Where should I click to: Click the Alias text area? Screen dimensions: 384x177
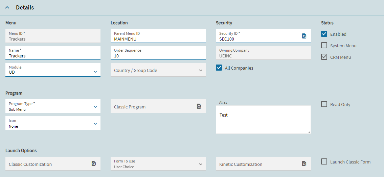coord(263,120)
